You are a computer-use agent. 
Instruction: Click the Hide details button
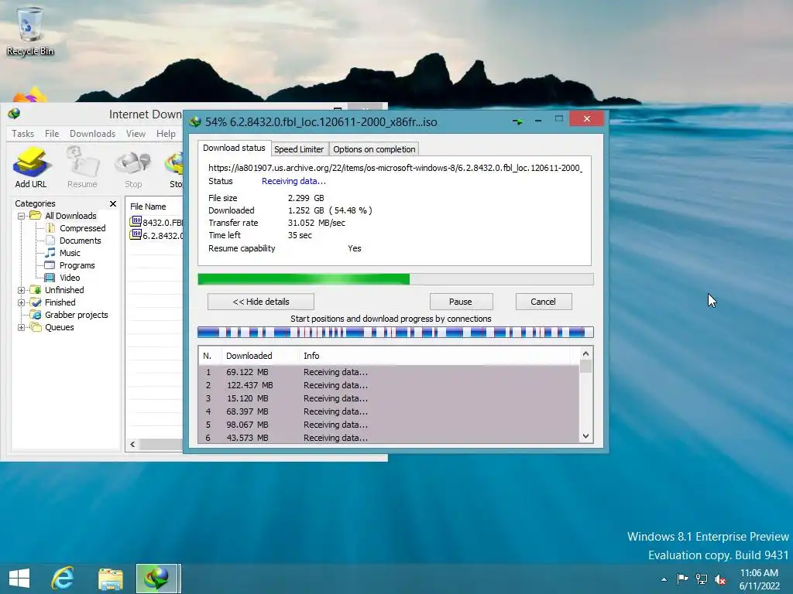[x=261, y=302]
